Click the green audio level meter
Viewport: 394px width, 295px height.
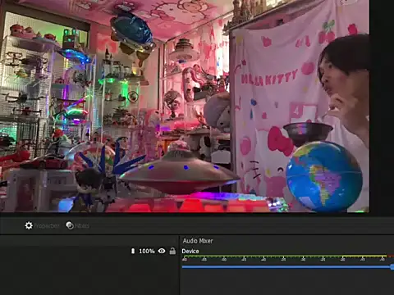(x=285, y=256)
